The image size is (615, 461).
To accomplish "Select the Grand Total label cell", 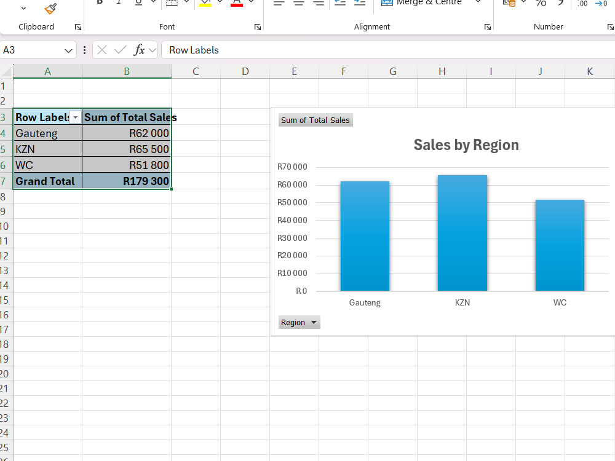I will [48, 181].
